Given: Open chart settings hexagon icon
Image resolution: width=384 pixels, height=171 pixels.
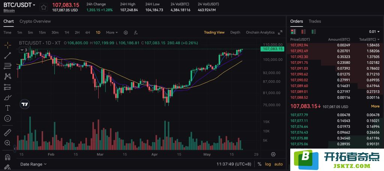Looking at the screenshot, I should click(x=126, y=32).
